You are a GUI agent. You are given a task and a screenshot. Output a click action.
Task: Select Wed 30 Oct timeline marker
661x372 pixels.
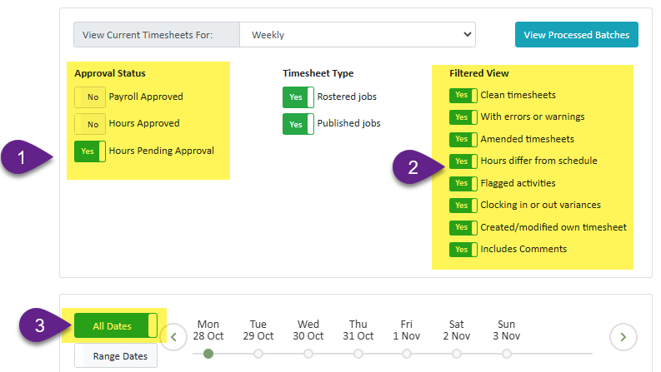[308, 354]
